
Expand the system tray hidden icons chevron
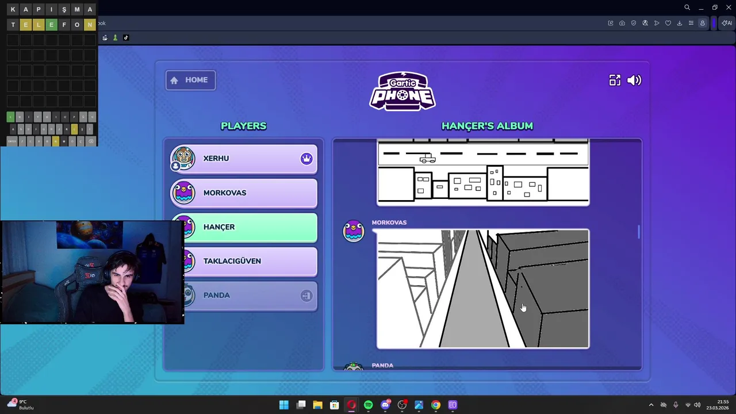point(651,405)
